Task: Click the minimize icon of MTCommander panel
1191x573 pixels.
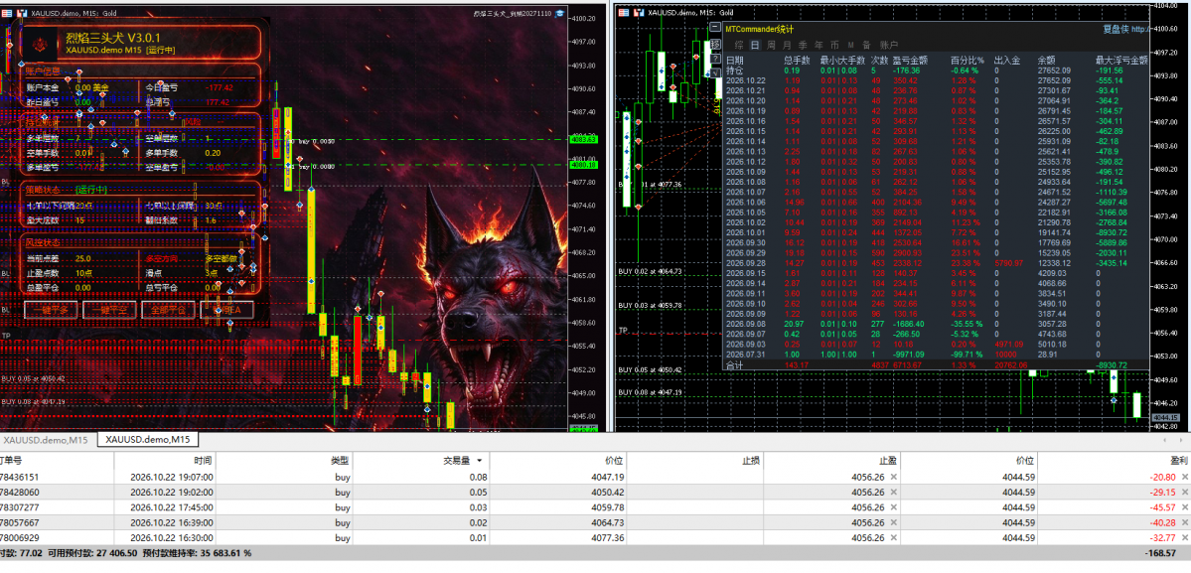Action: pos(715,28)
